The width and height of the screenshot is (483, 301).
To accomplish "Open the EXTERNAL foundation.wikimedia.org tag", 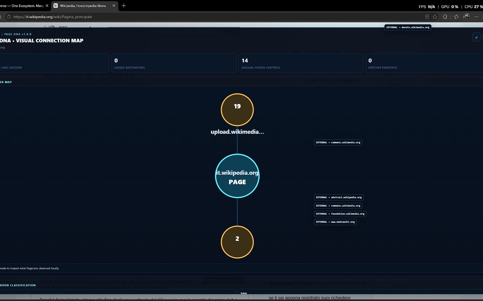I will 340,214.
